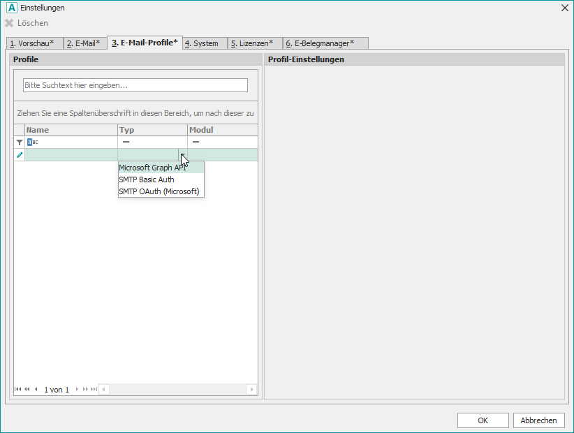Screen dimensions: 574x433
Task: Click the Abbrechen cancel button
Action: [x=538, y=420]
